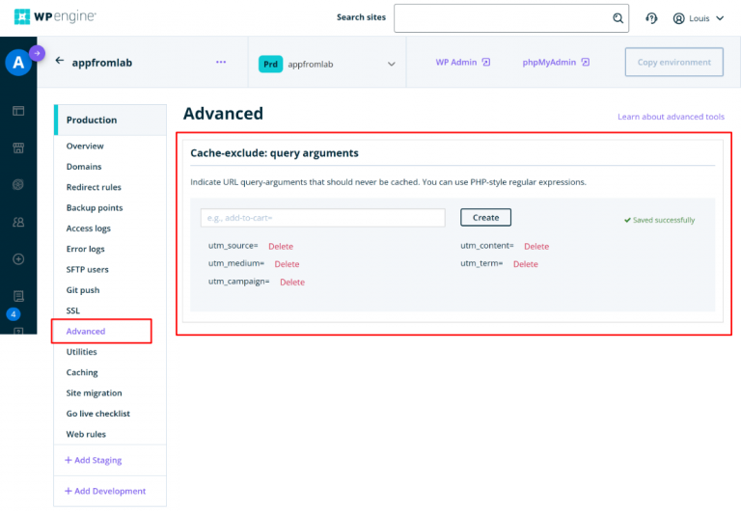Delete the utm_term= argument
This screenshot has width=741, height=512.
click(x=526, y=264)
